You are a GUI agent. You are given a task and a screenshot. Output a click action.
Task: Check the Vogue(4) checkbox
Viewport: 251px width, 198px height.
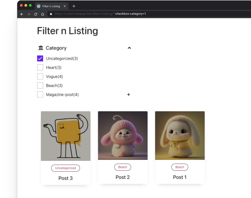coord(40,77)
